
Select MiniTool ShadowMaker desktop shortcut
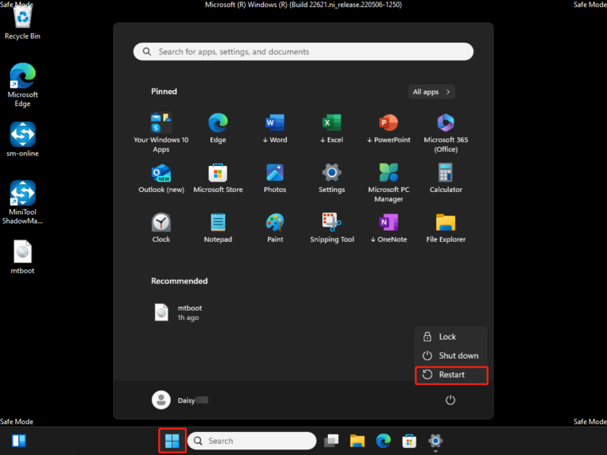[22, 202]
